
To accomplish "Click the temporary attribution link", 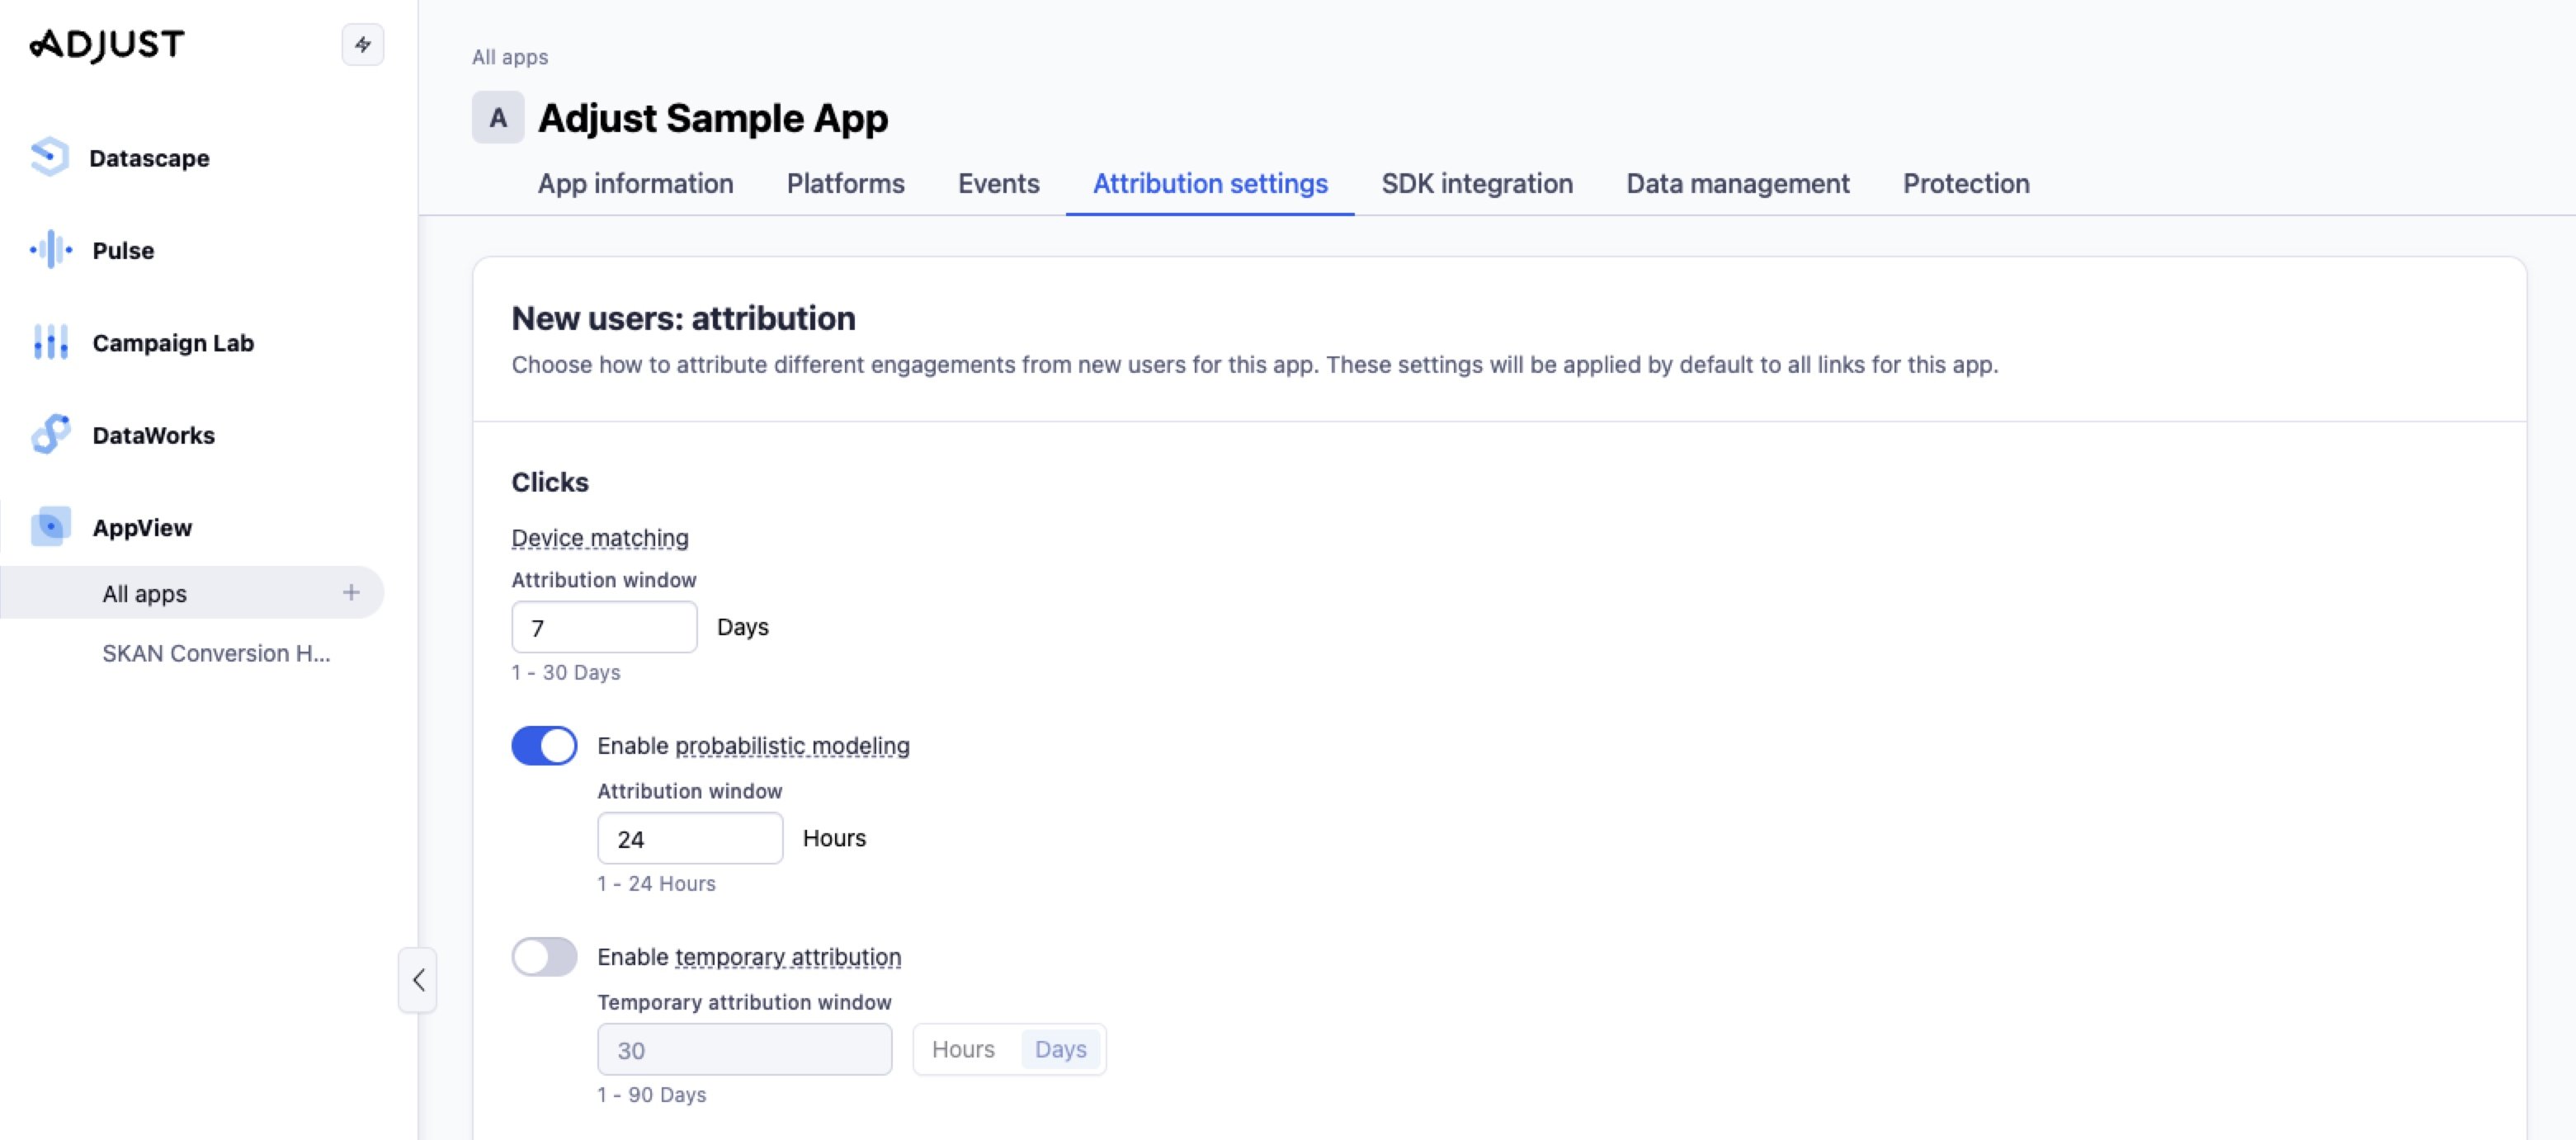I will (788, 957).
